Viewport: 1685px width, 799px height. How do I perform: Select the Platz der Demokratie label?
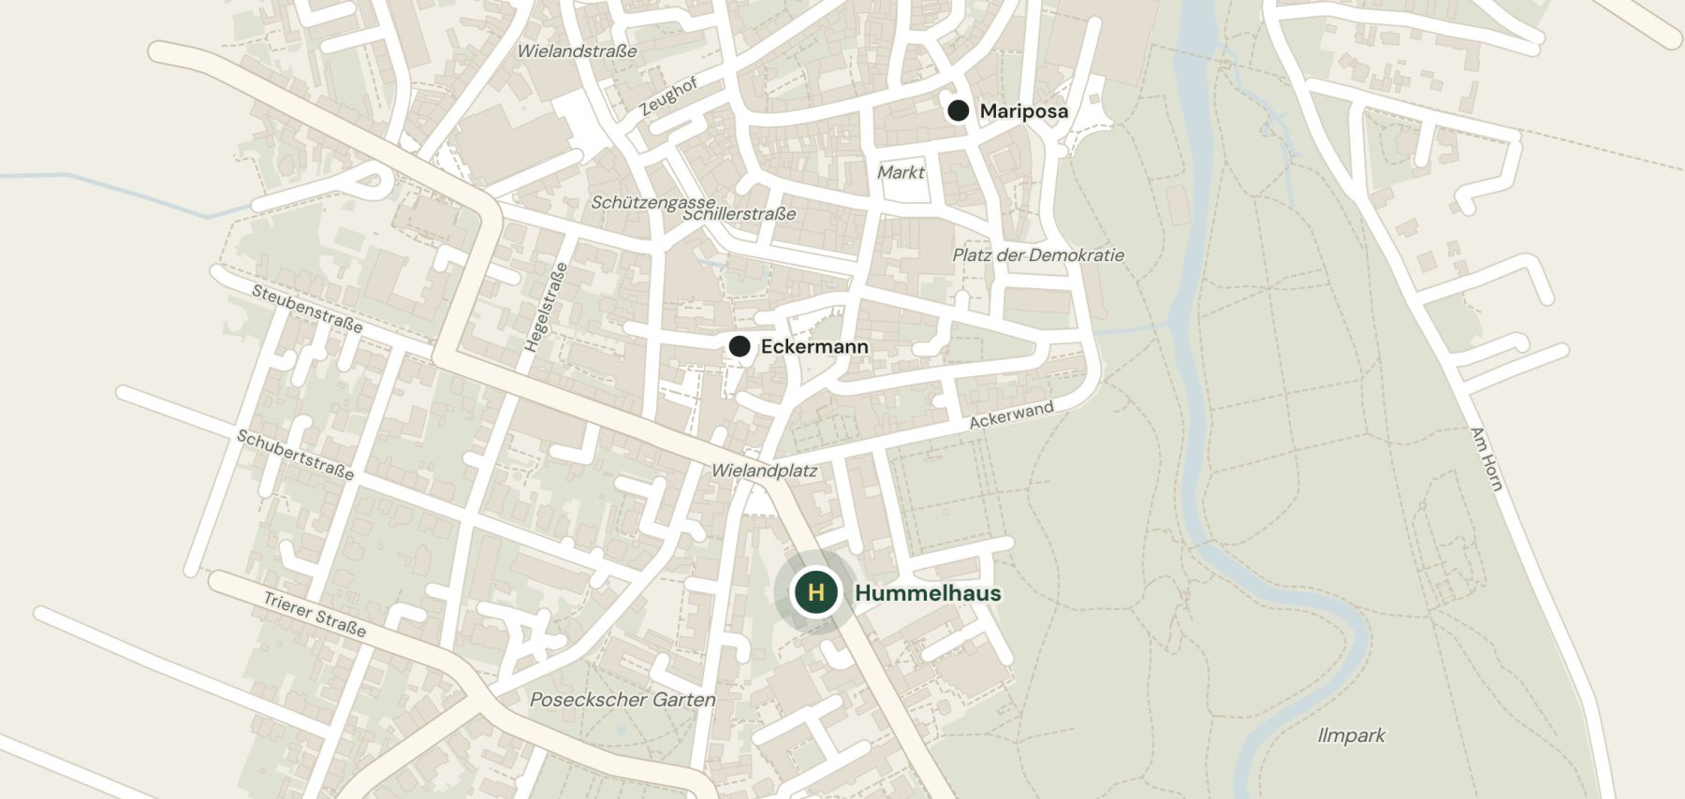point(1038,254)
